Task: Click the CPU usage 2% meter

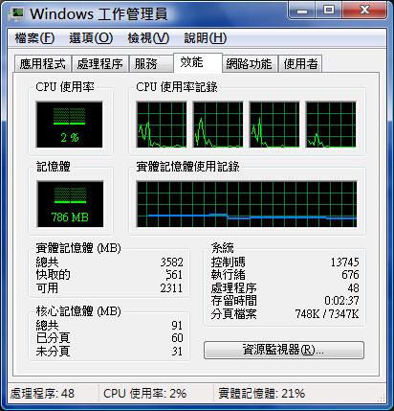Action: click(70, 125)
